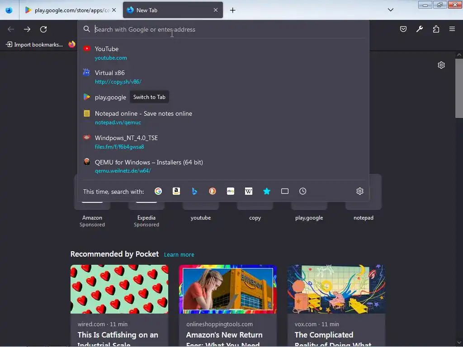The width and height of the screenshot is (463, 347).
Task: Select the New Tab tab
Action: [x=173, y=10]
